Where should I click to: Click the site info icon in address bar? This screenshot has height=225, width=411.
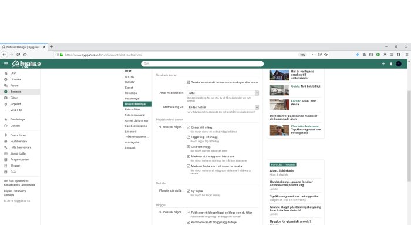(x=57, y=55)
